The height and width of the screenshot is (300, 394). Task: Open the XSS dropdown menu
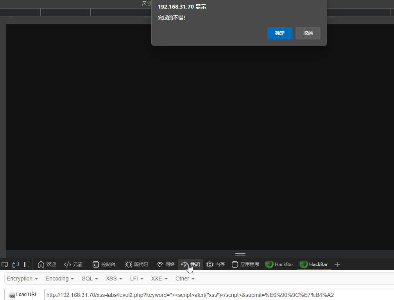[x=114, y=279]
